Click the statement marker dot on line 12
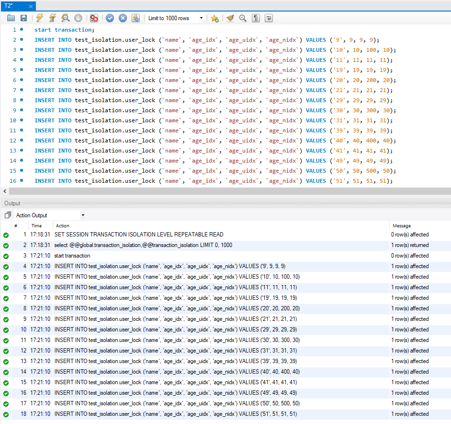451x424 pixels. pyautogui.click(x=22, y=141)
